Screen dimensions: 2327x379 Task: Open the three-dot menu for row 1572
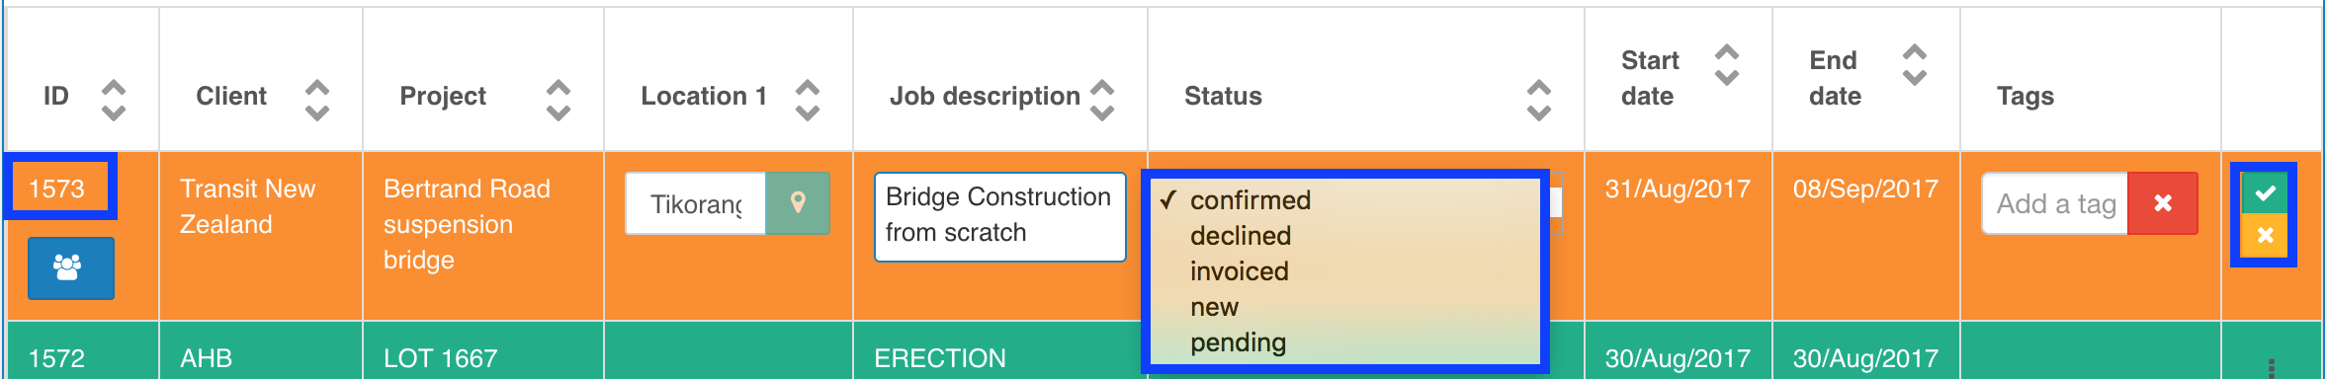coord(2272,368)
